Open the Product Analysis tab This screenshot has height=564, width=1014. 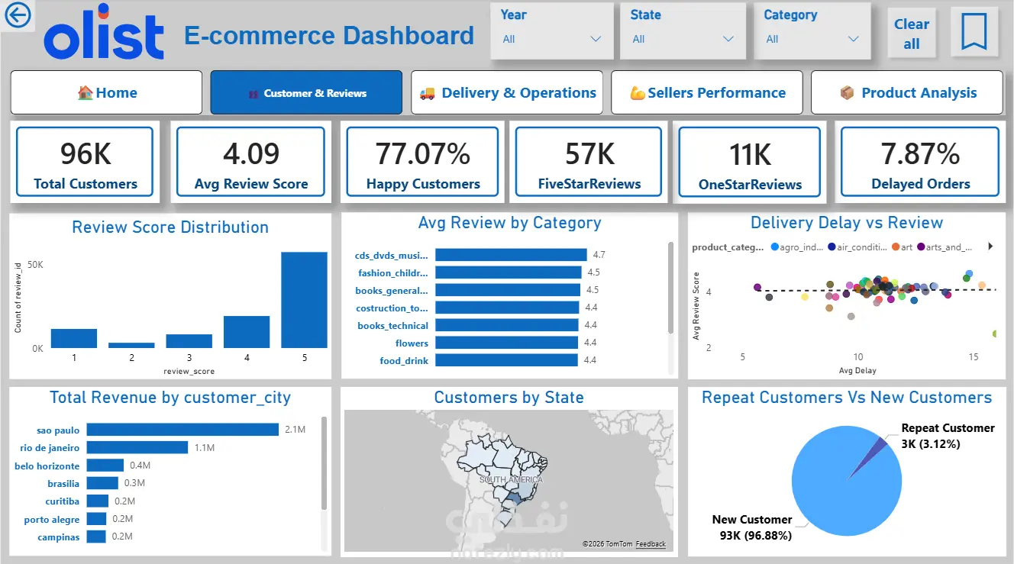[x=906, y=92]
